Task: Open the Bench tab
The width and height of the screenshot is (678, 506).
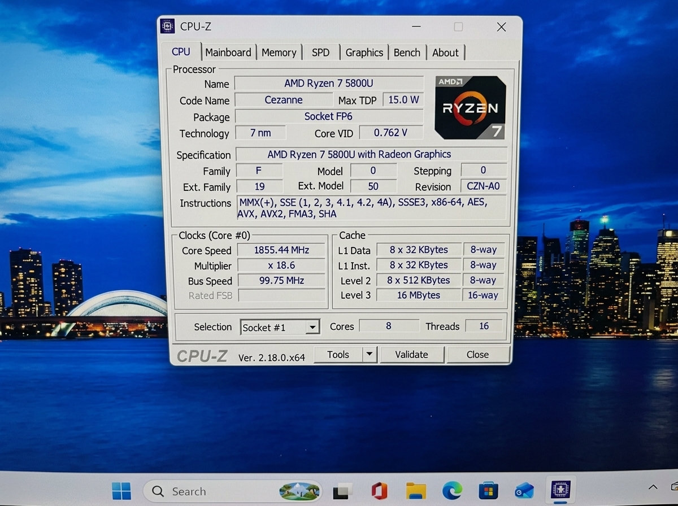Action: click(407, 53)
